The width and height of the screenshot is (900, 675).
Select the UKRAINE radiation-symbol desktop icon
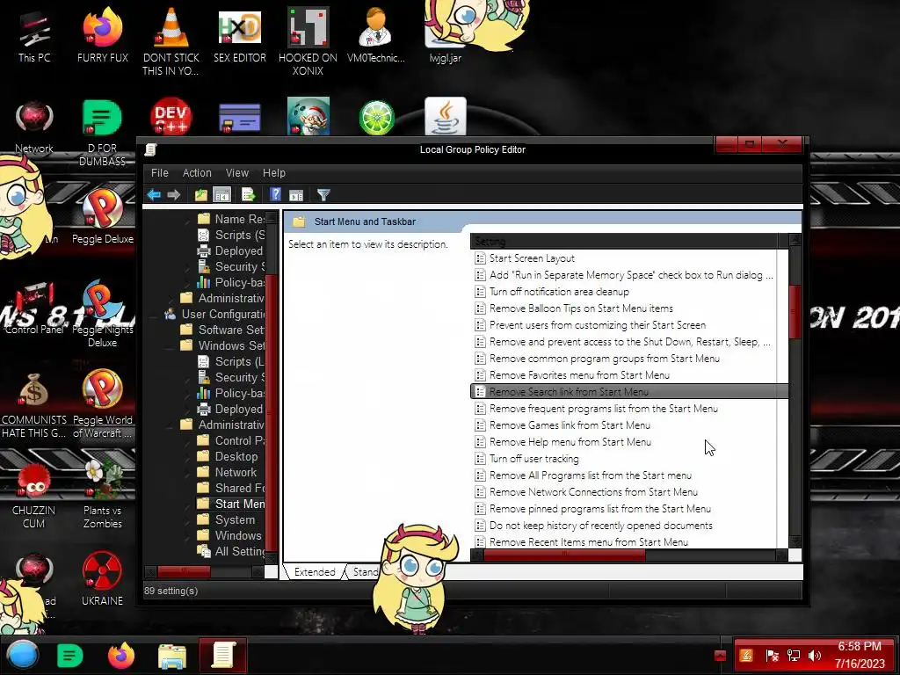102,578
